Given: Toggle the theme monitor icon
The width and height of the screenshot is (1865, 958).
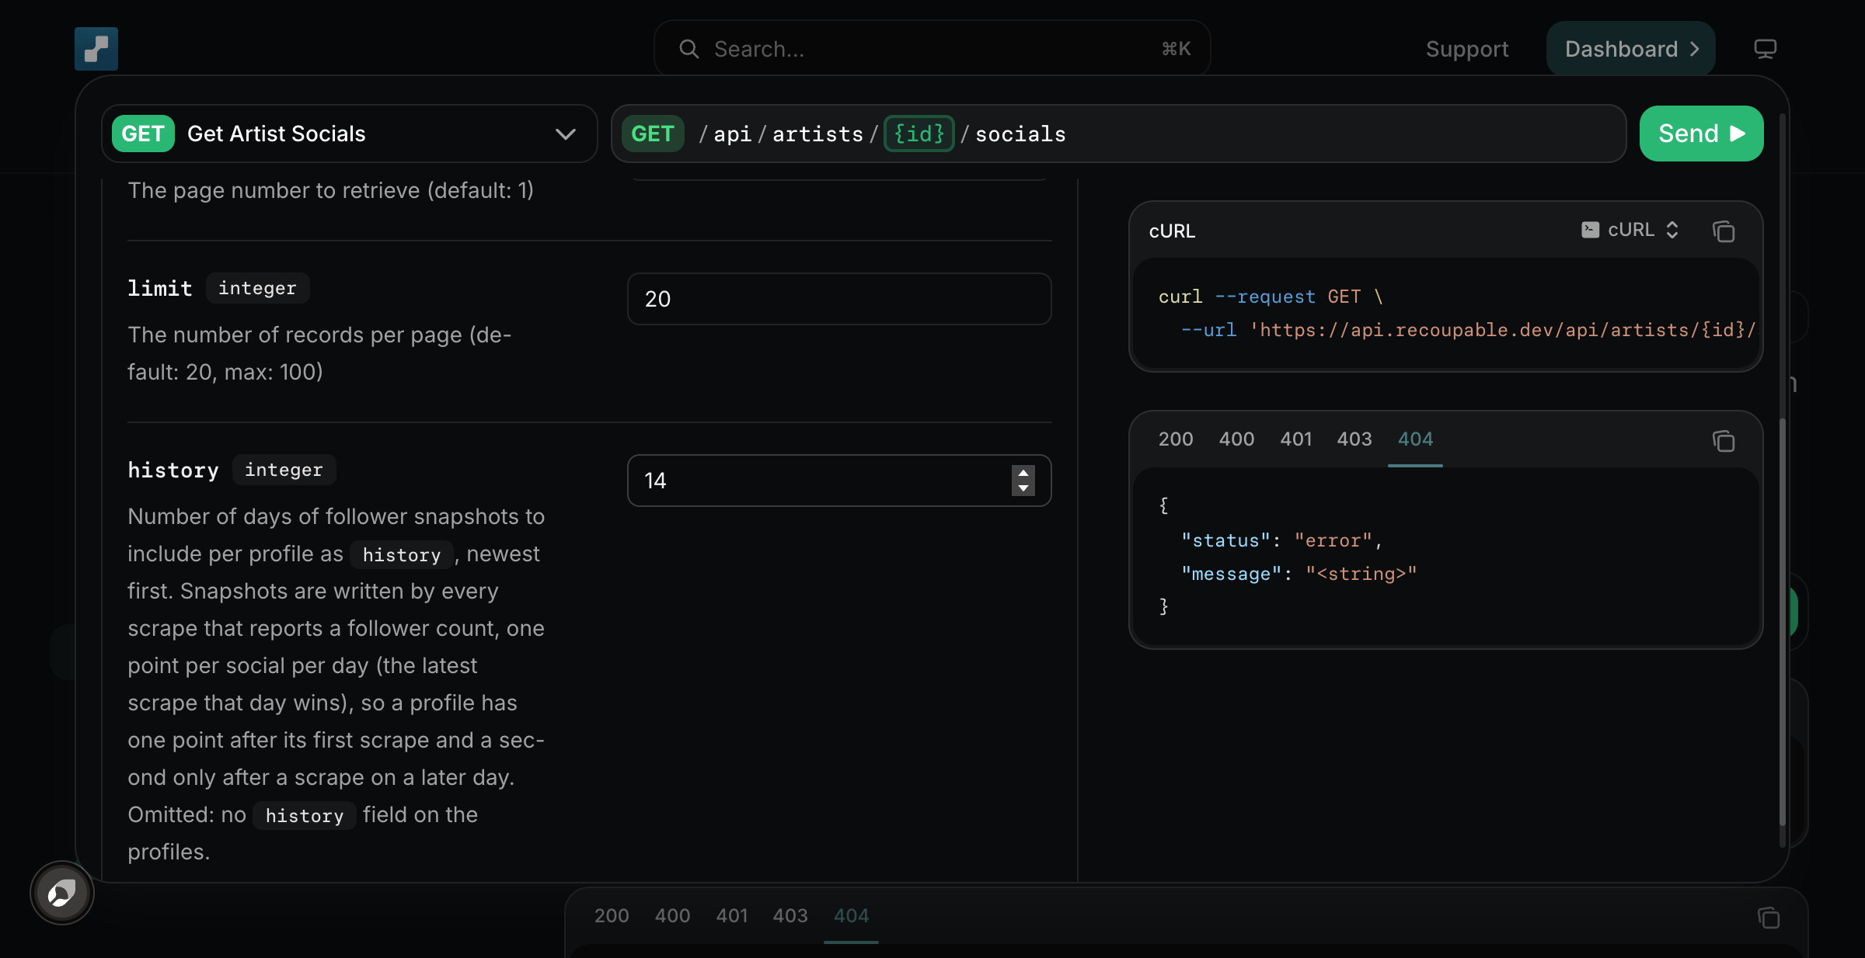Looking at the screenshot, I should click(1765, 49).
